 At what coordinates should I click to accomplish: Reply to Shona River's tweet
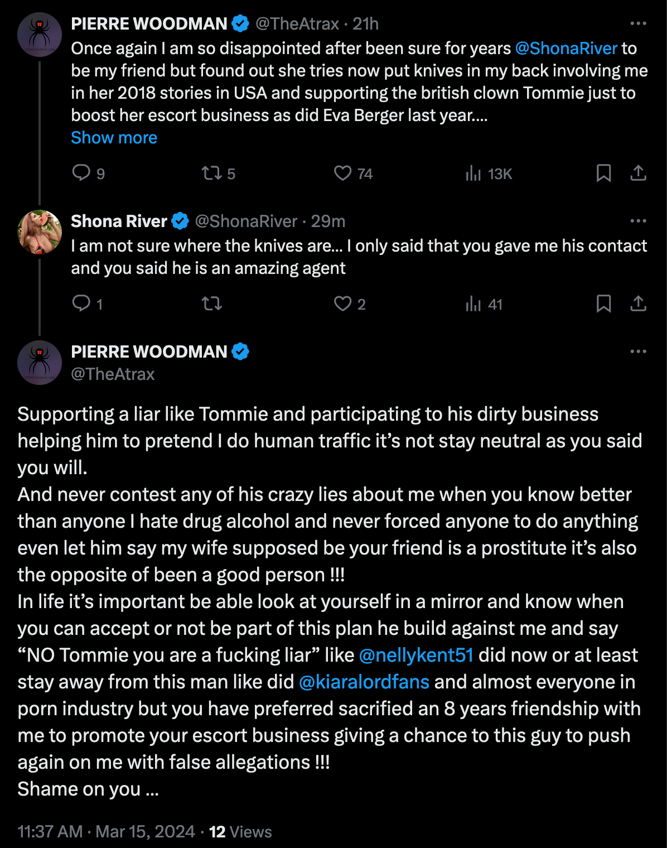point(81,303)
